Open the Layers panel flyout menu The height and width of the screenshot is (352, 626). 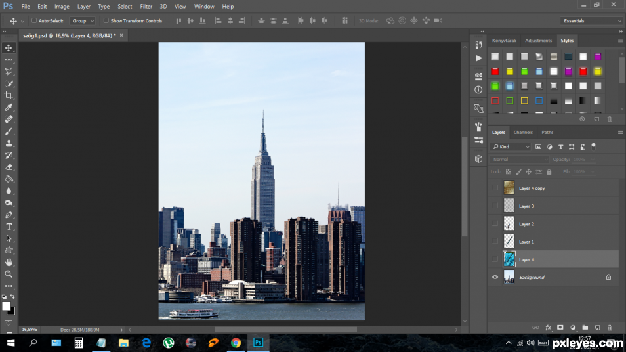coord(620,132)
